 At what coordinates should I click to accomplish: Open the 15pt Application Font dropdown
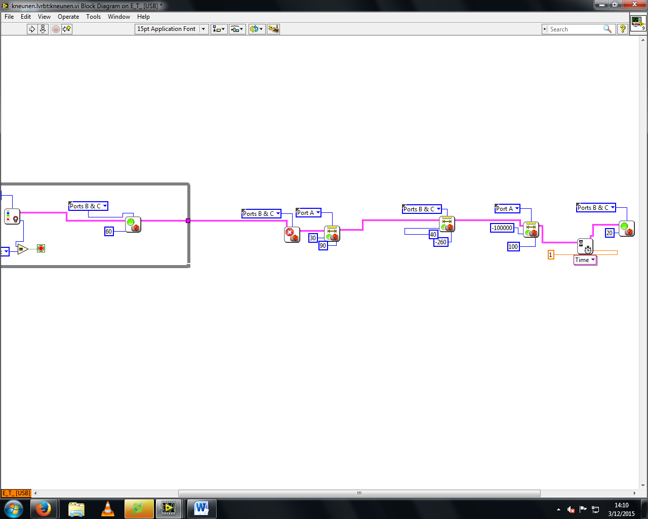(172, 29)
